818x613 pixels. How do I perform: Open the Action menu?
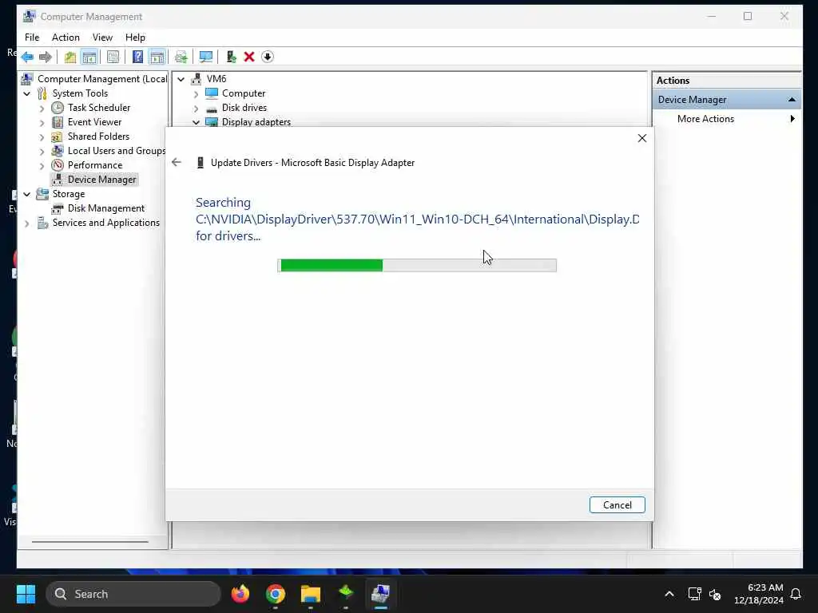click(66, 38)
